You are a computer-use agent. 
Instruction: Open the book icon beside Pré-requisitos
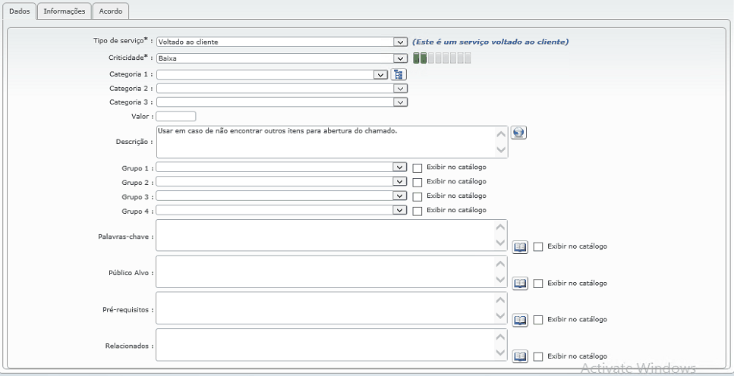coord(520,320)
